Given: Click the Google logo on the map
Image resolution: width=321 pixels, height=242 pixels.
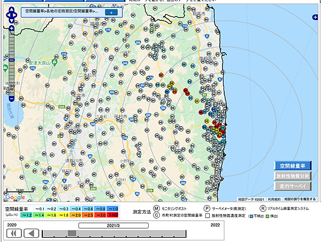Looking at the screenshot, I should [x=15, y=197].
